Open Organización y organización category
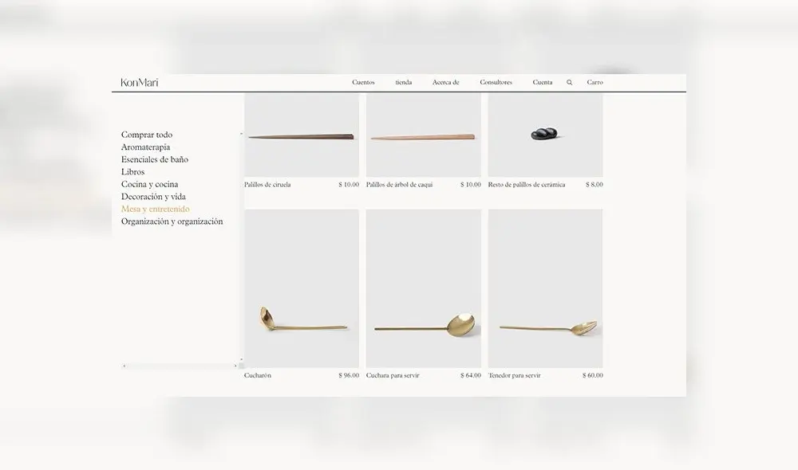798x470 pixels. click(172, 221)
